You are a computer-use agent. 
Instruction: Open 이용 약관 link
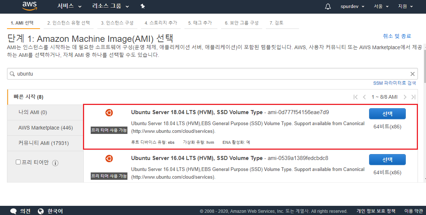[x=414, y=211]
